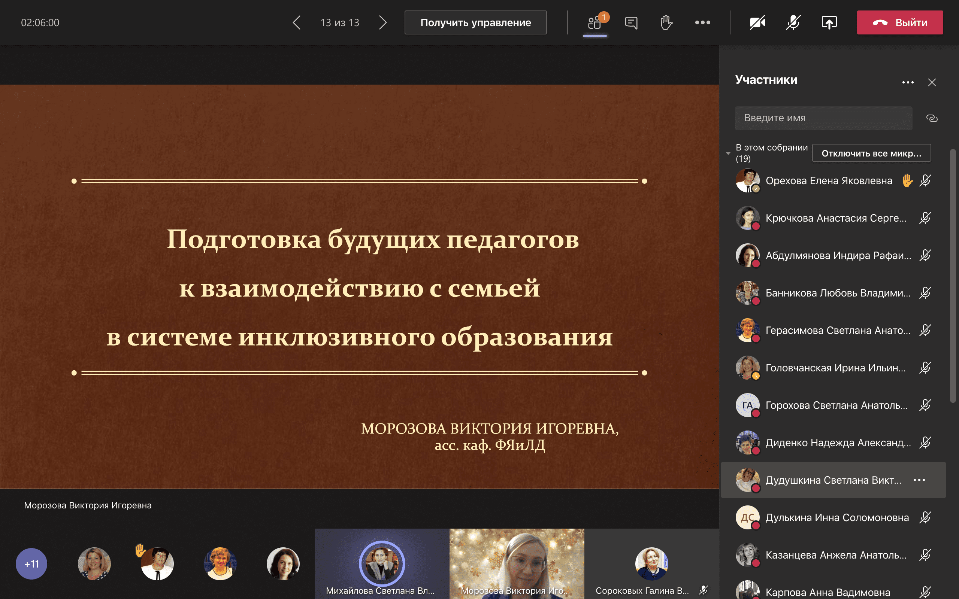Unmute your microphone
Image resolution: width=959 pixels, height=599 pixels.
click(x=793, y=22)
